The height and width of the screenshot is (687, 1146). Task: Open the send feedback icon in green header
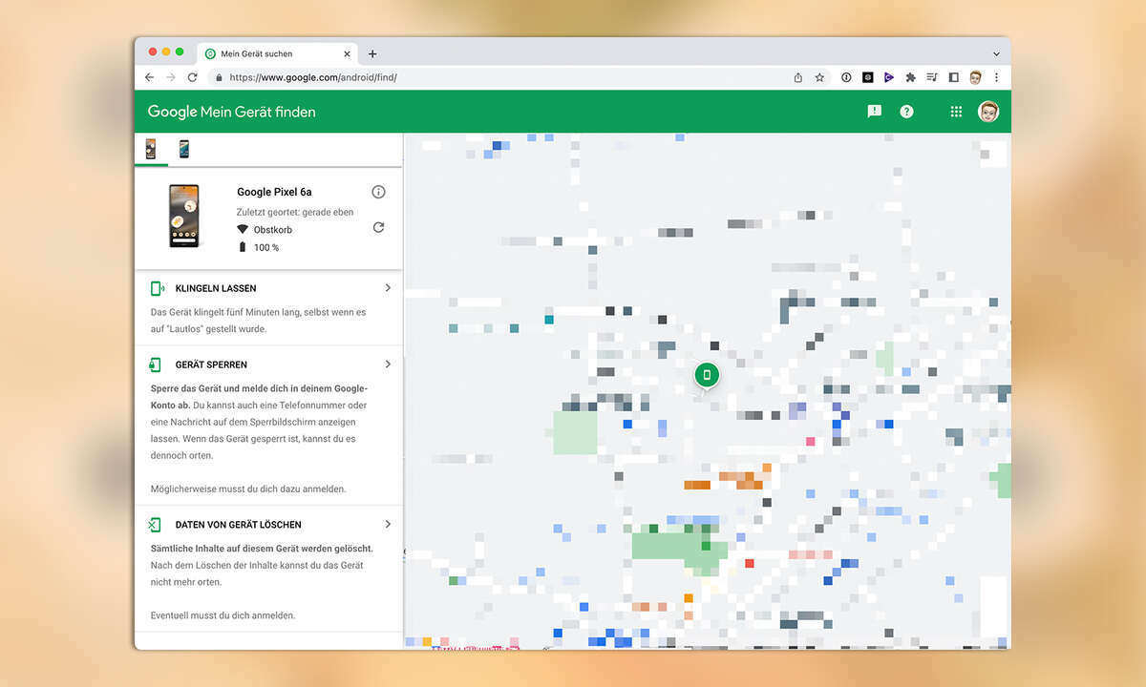pos(874,112)
